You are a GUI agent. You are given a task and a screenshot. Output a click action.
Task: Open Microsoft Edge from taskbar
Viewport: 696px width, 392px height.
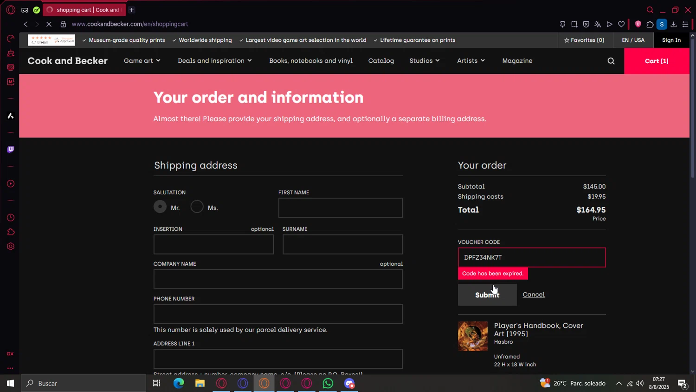point(179,383)
